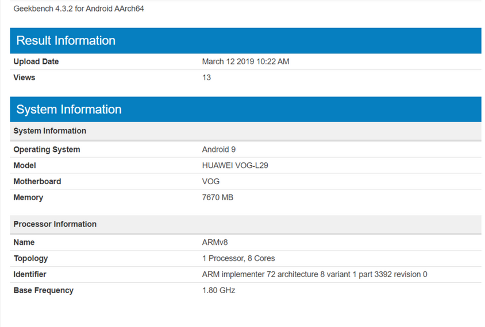Screen dimensions: 485x327
Task: Select the '7670 MB' value
Action: (217, 197)
